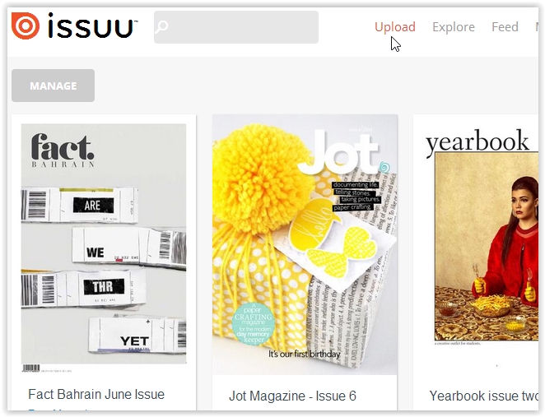
Task: Open the Upload menu item
Action: 395,27
